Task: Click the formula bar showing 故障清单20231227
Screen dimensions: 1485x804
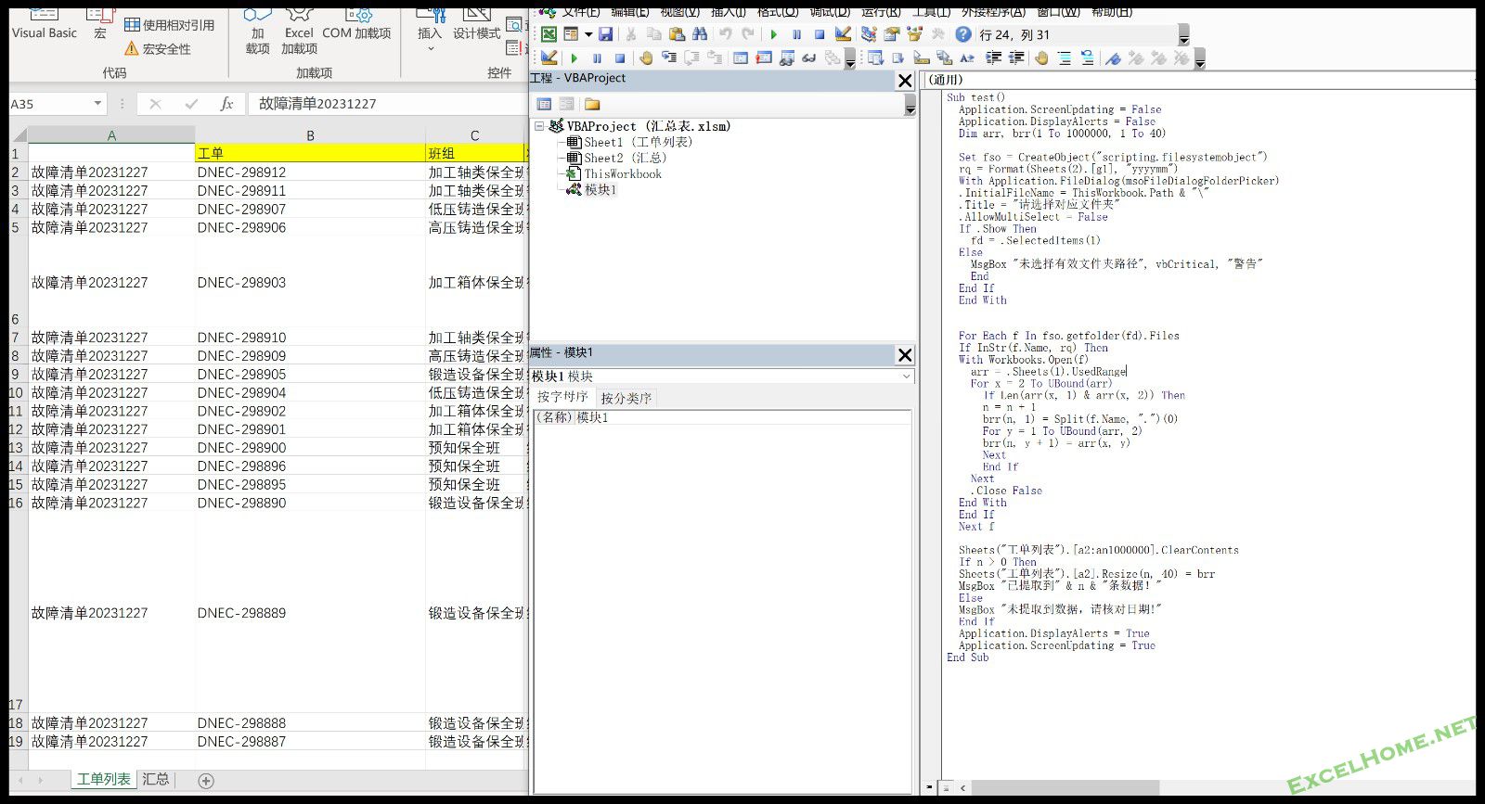Action: coord(390,104)
